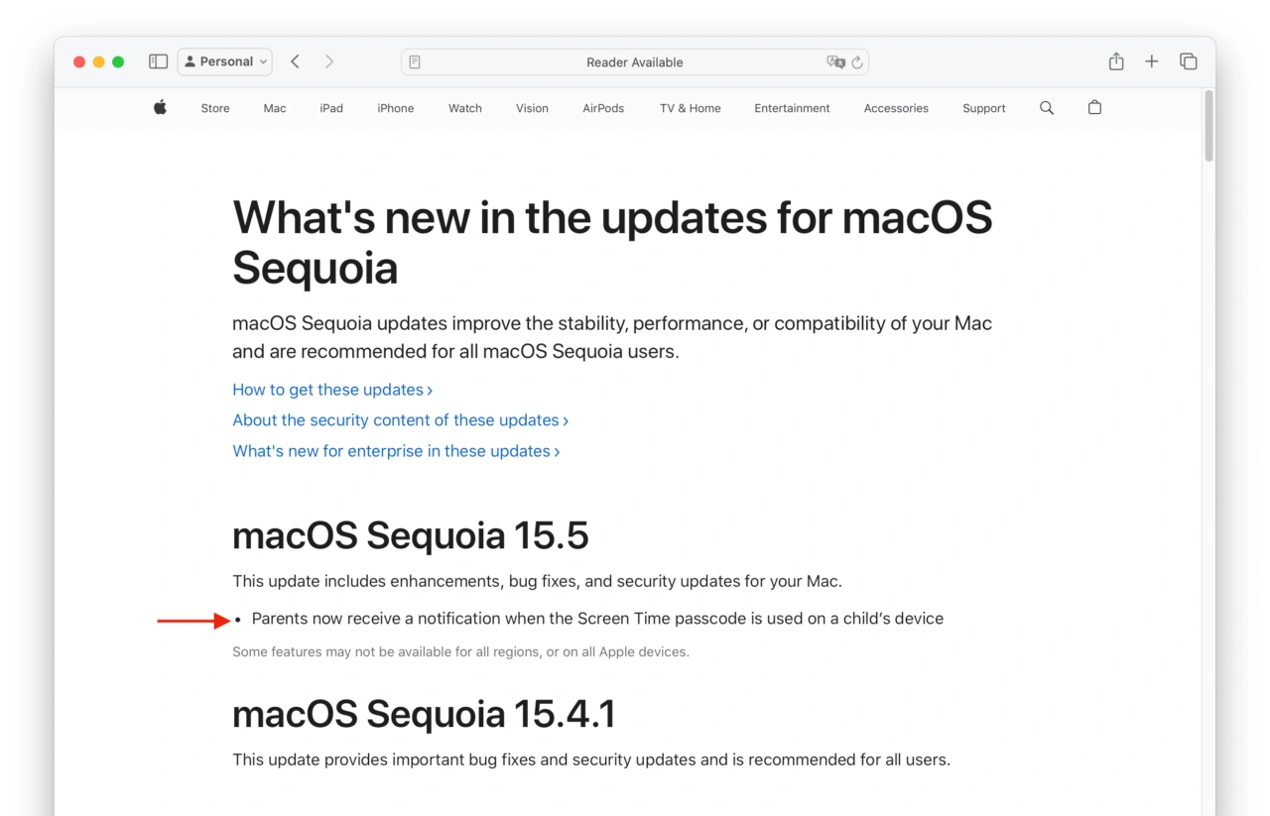The width and height of the screenshot is (1270, 816).
Task: Open the Share menu
Action: pos(1116,61)
